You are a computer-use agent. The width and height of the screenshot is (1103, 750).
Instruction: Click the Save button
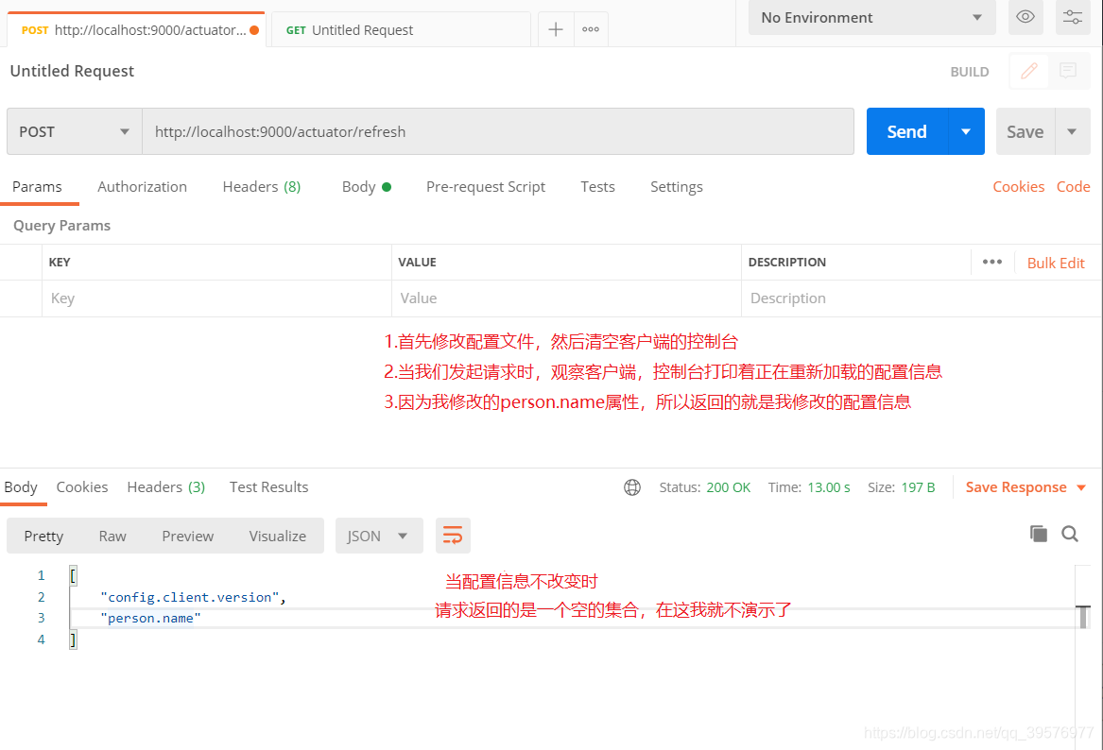pos(1025,131)
